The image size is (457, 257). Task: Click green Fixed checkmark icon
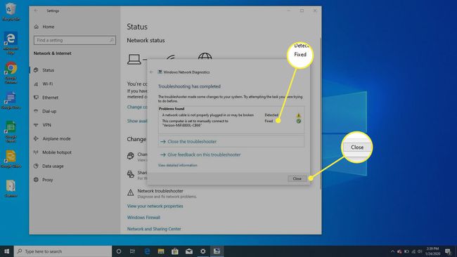point(298,121)
